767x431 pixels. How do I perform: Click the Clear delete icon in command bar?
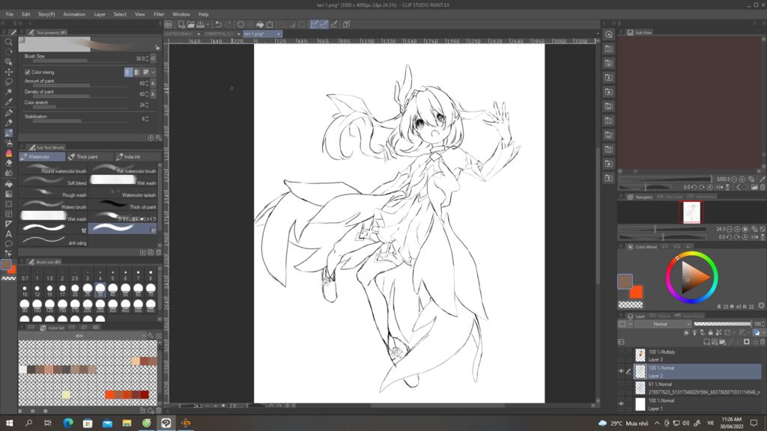pos(240,24)
